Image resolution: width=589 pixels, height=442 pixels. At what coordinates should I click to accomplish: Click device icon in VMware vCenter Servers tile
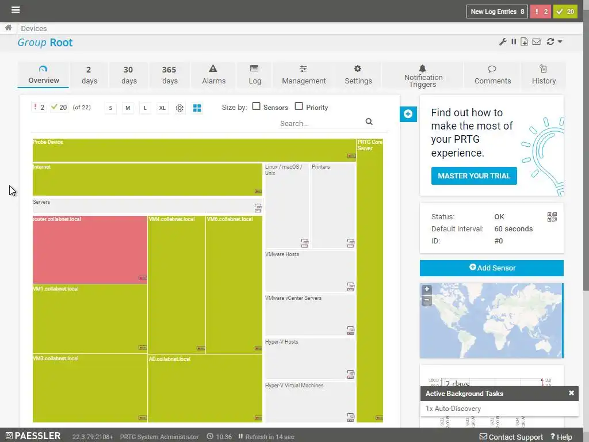[x=350, y=330]
